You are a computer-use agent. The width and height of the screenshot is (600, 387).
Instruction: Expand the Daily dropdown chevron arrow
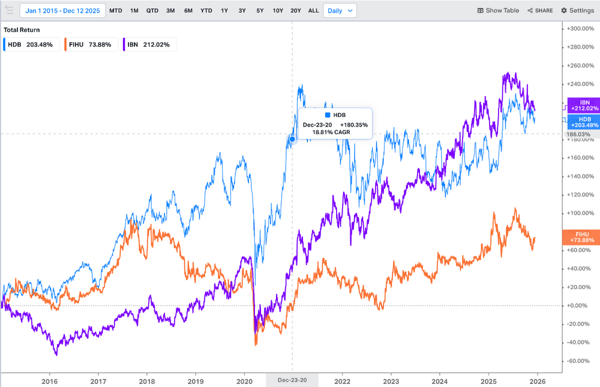point(350,11)
